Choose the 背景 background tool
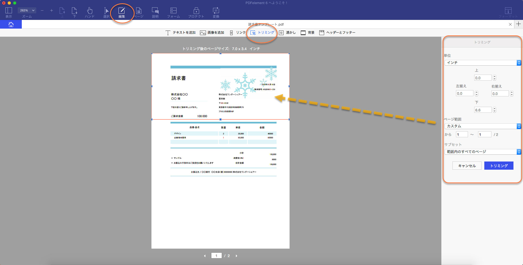 pyautogui.click(x=308, y=33)
